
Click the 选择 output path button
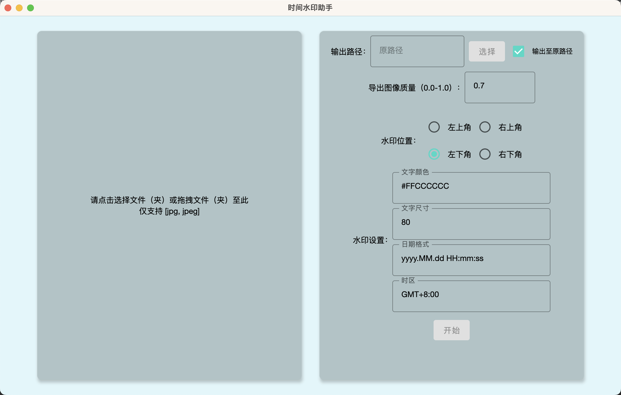[x=487, y=51]
